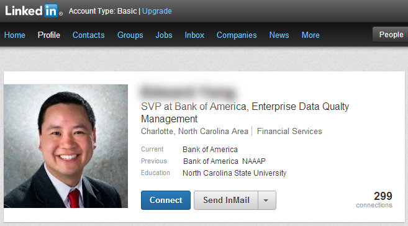The image size is (408, 226).
Task: Click the Send InMail button
Action: coord(226,201)
